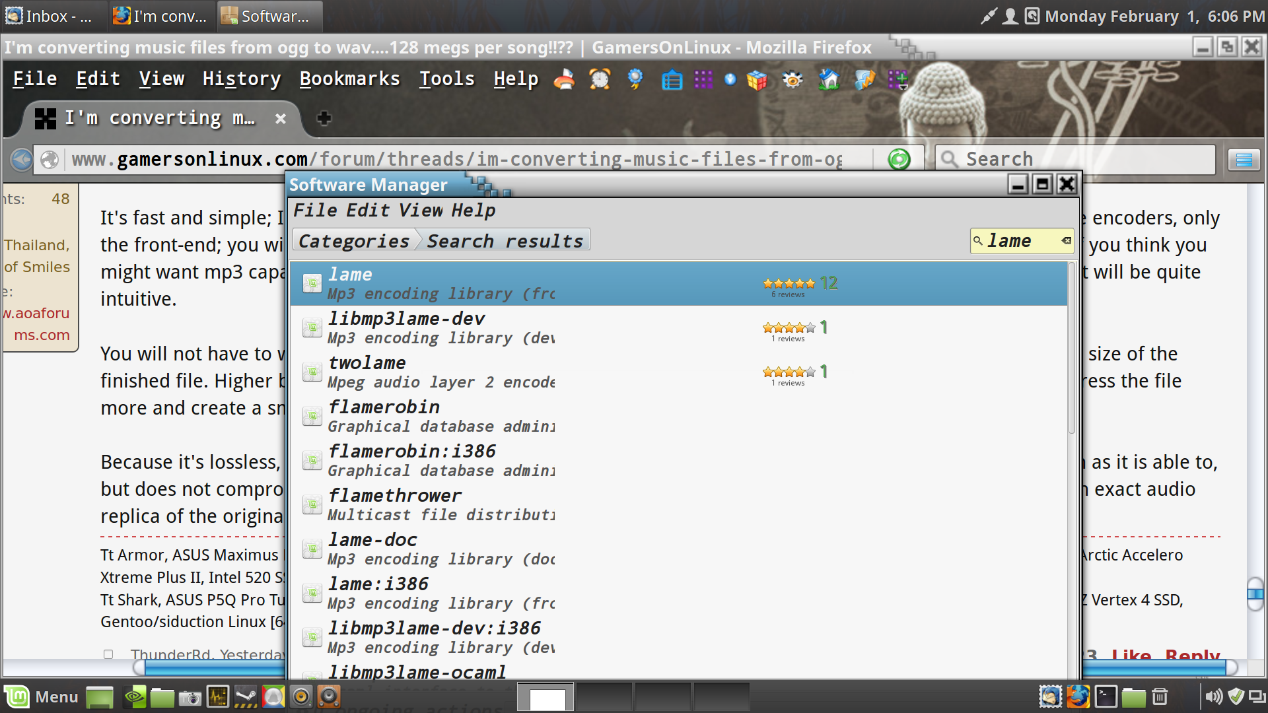Open Firefox History menu
Image resolution: width=1268 pixels, height=713 pixels.
click(242, 79)
